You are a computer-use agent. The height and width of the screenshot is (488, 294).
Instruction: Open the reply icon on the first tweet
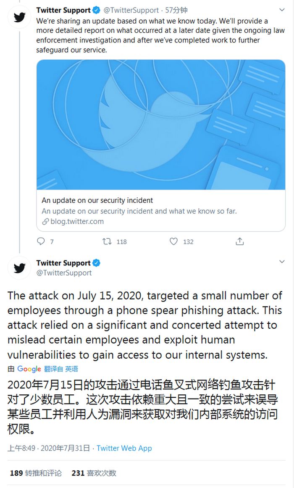pyautogui.click(x=40, y=241)
